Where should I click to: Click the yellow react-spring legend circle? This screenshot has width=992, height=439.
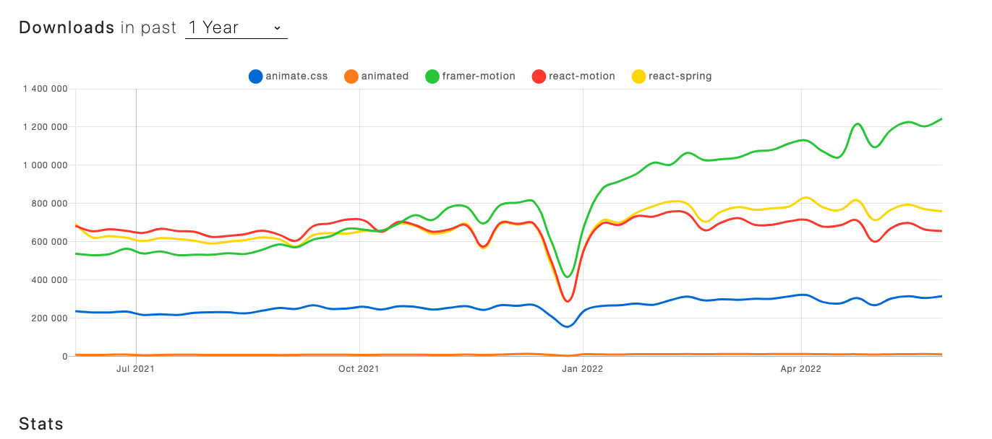coord(639,77)
